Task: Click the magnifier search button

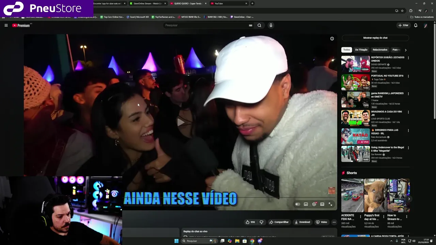Action: coord(259,25)
